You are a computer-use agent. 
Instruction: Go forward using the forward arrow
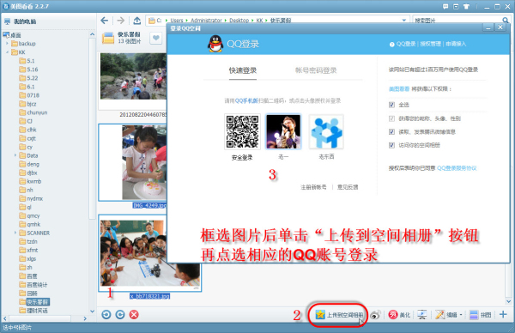pos(121,21)
